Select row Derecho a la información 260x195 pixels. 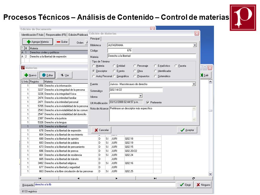54,86
